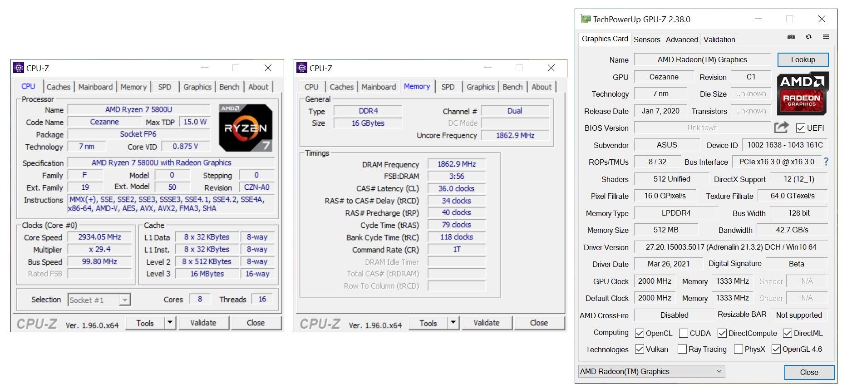Toggle the CUDA checkbox
Image resolution: width=847 pixels, height=389 pixels.
[x=684, y=333]
